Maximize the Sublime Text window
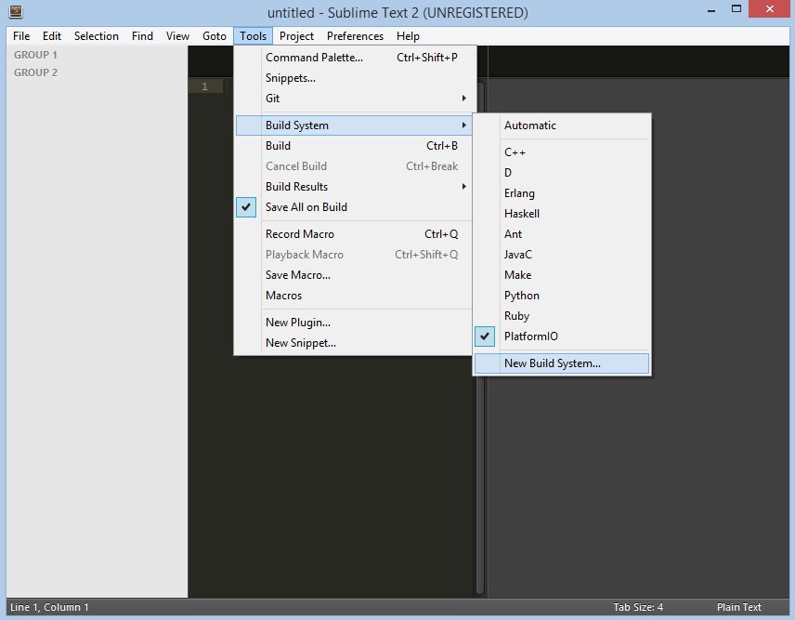 coord(736,9)
